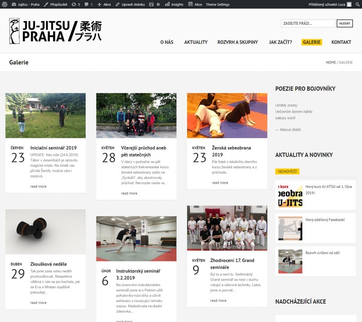Open Rozvrh cvičení od září link
The height and width of the screenshot is (322, 362).
[x=323, y=253]
